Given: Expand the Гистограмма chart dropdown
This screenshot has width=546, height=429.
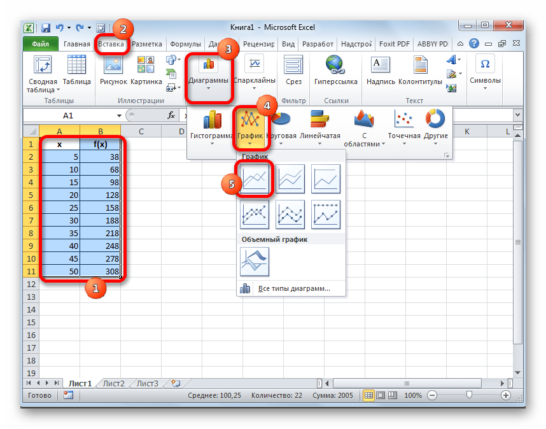Looking at the screenshot, I should point(212,143).
